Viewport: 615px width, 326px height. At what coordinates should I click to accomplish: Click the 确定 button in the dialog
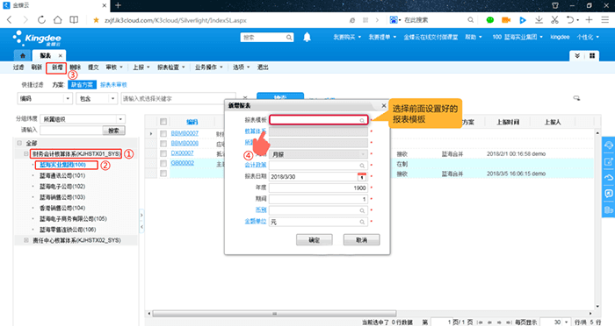point(315,240)
